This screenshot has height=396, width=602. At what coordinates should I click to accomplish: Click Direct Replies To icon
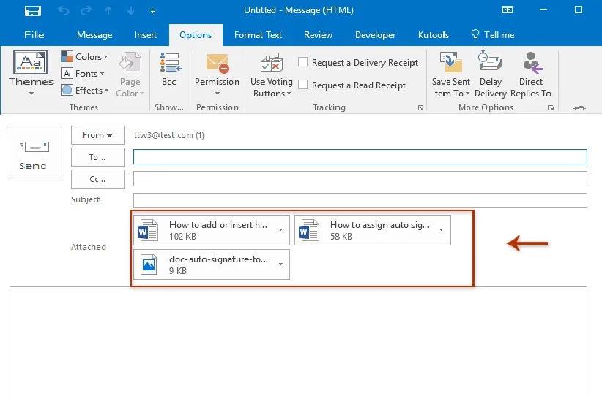click(x=531, y=64)
